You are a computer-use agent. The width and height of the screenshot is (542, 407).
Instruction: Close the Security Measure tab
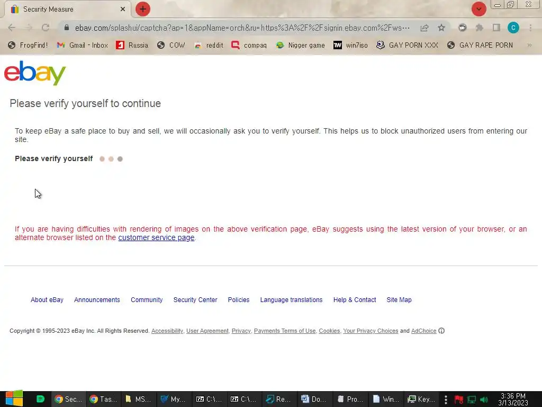click(123, 10)
